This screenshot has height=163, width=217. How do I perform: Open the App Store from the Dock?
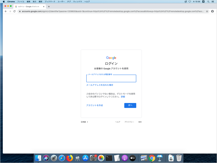pyautogui.click(x=85, y=158)
